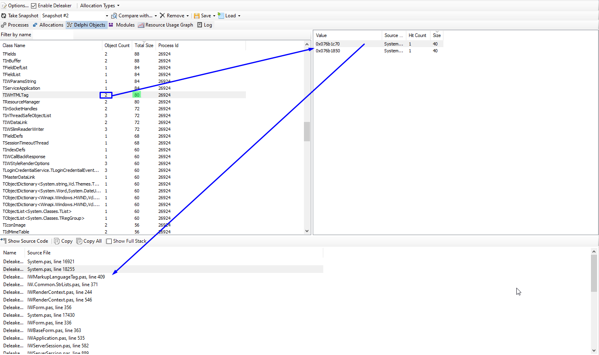The height and width of the screenshot is (355, 599).
Task: Enable the Show Full Stack checkbox
Action: click(109, 241)
